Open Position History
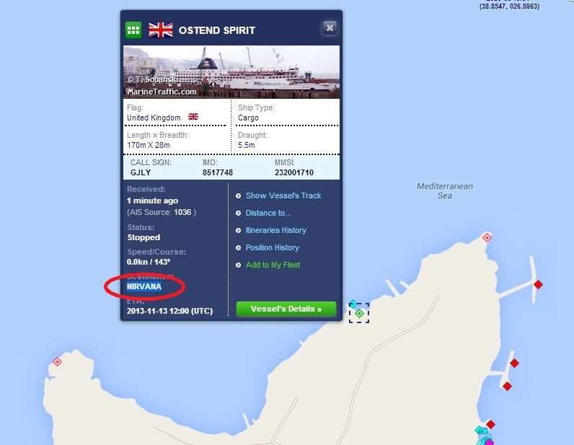 pyautogui.click(x=273, y=247)
